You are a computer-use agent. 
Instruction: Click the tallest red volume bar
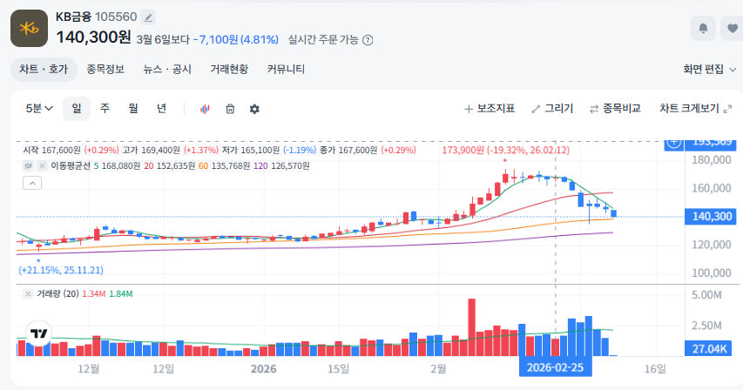tap(471, 327)
